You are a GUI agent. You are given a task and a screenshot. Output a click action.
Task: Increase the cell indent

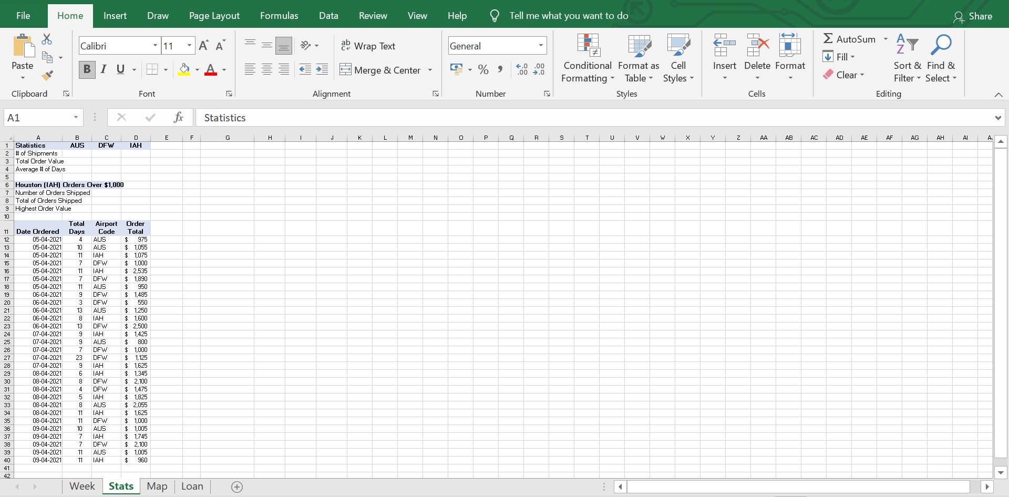(x=322, y=69)
